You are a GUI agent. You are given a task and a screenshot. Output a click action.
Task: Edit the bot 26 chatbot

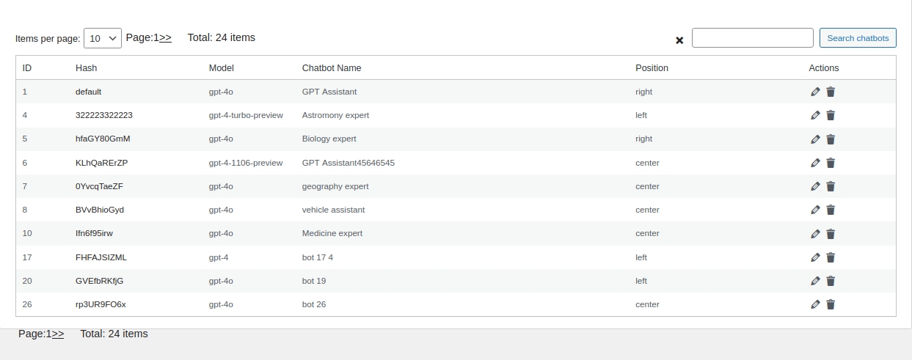tap(815, 304)
